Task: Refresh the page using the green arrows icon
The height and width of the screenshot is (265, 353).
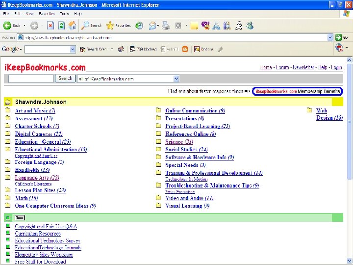Action: (x=61, y=26)
